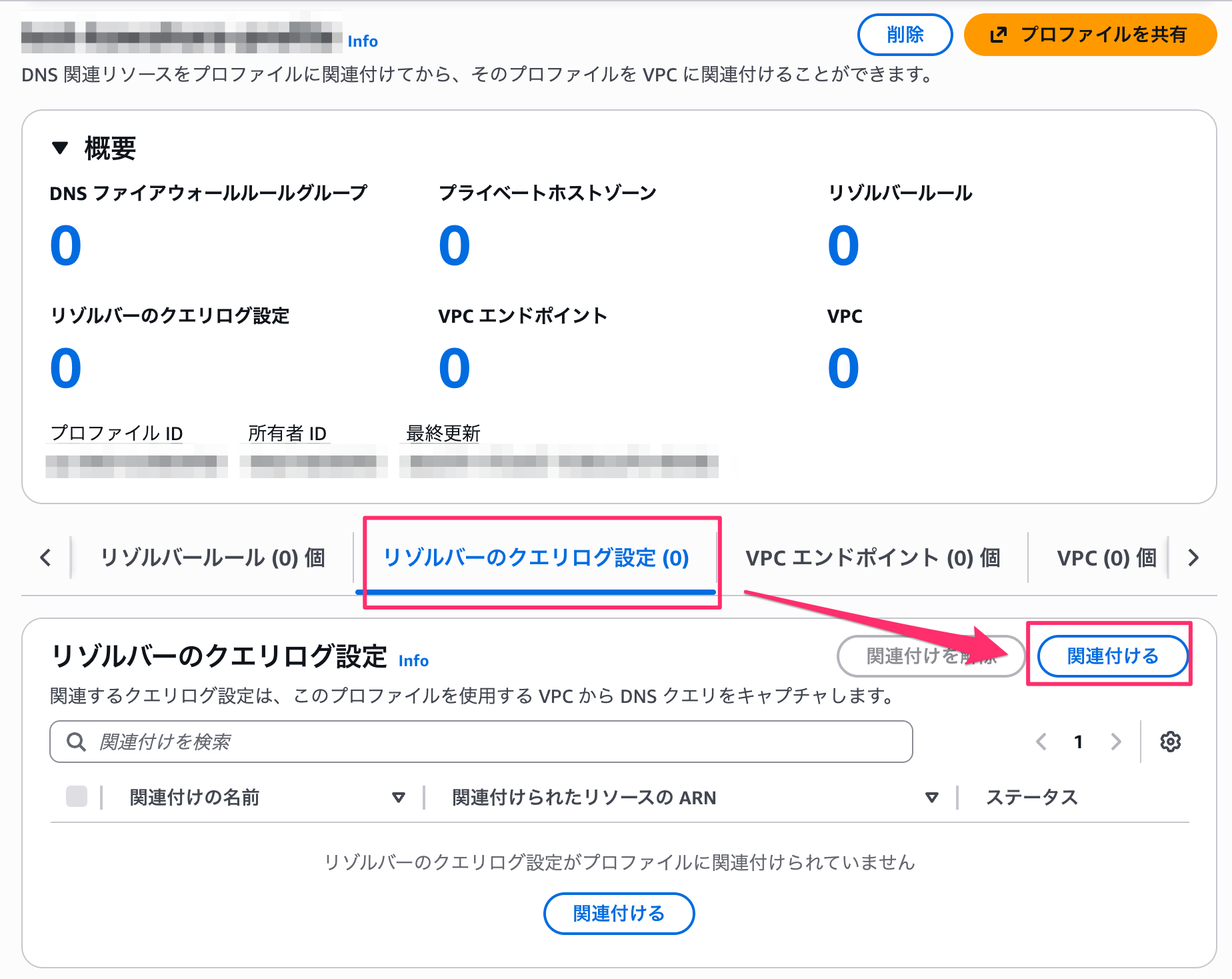1232x979 pixels.
Task: Click 関連付ける button in empty table area
Action: tap(619, 914)
